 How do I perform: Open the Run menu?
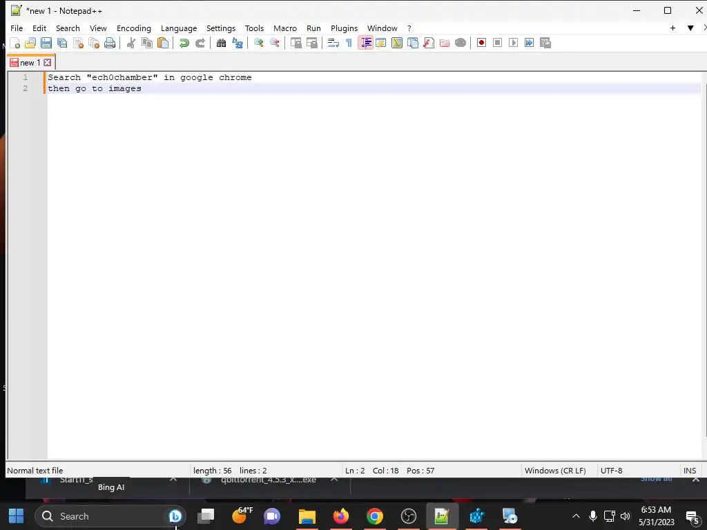tap(313, 28)
